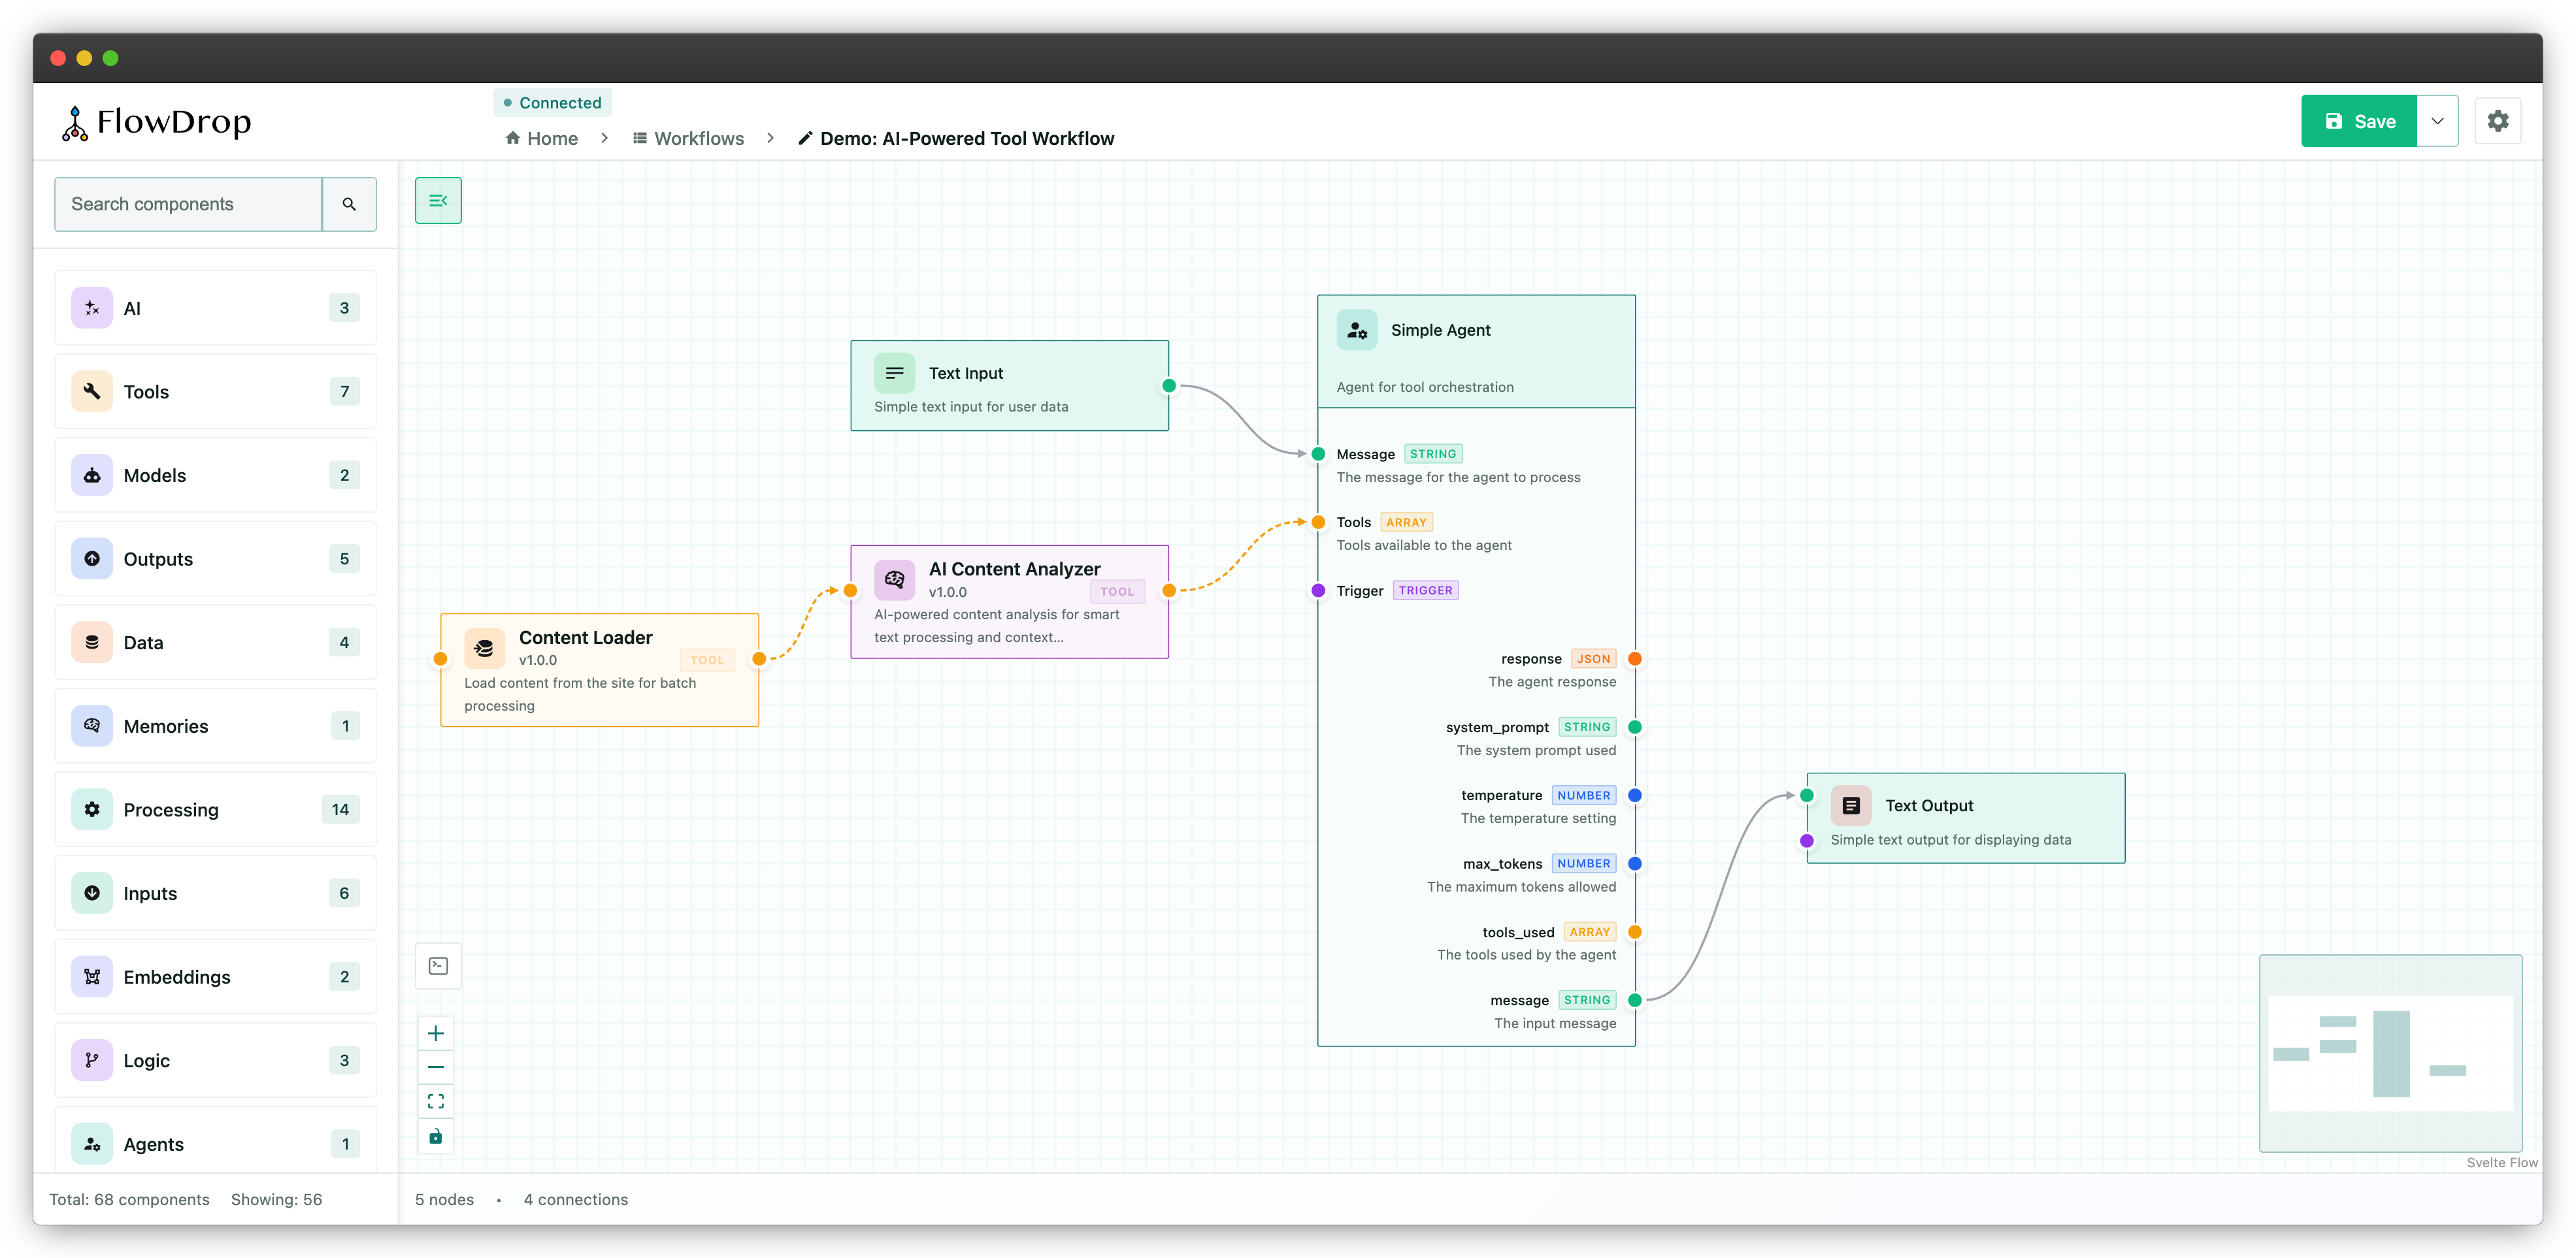The height and width of the screenshot is (1258, 2576).
Task: Click the Outputs category icon
Action: [x=92, y=558]
